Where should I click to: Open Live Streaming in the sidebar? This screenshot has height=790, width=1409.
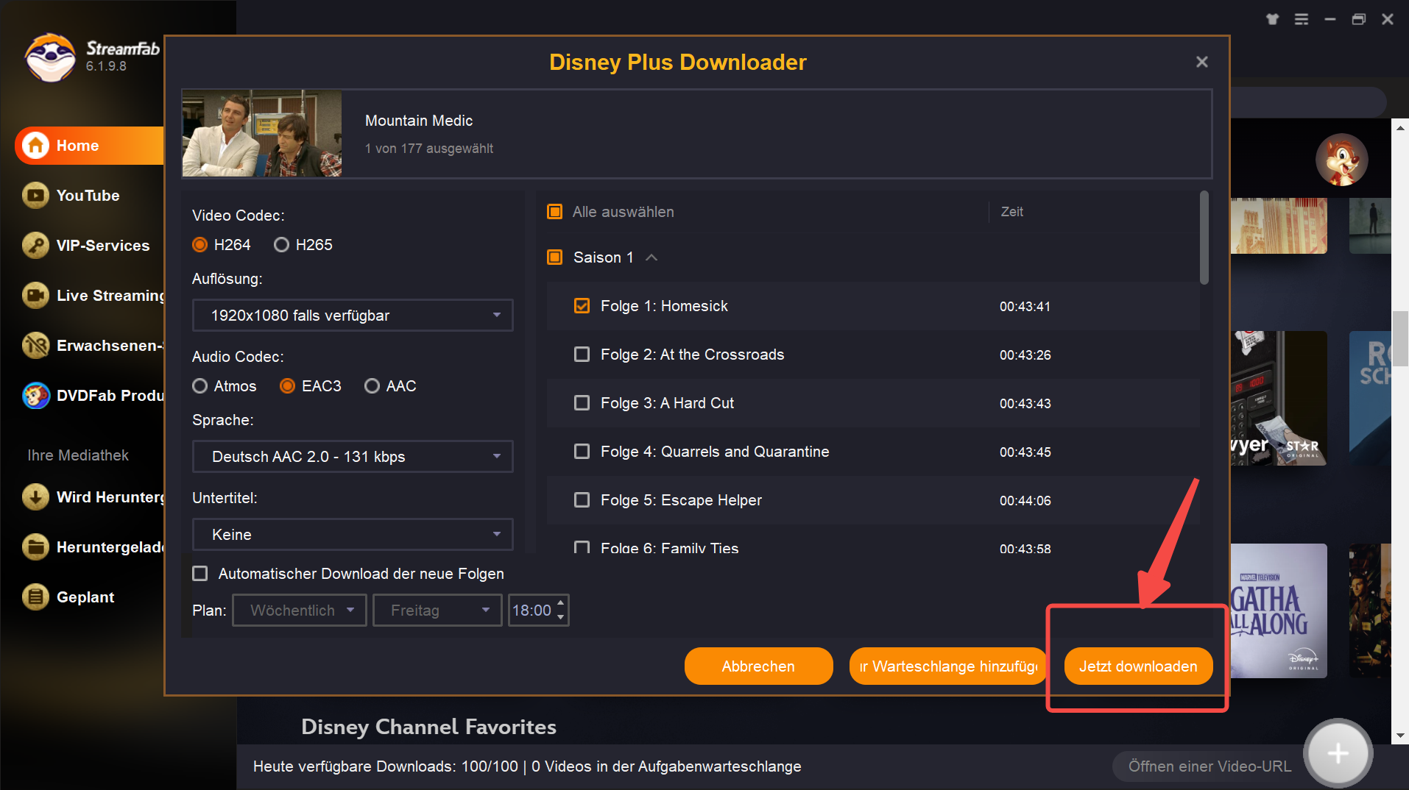click(x=110, y=296)
